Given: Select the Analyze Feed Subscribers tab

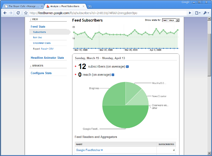Looking at the screenshot, I should click(x=65, y=6).
